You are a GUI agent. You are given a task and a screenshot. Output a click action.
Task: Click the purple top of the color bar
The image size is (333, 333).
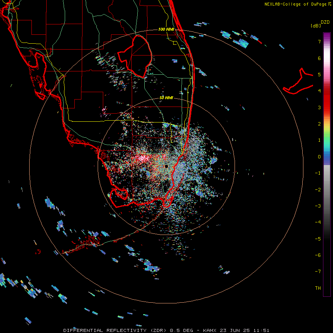coord(327,36)
